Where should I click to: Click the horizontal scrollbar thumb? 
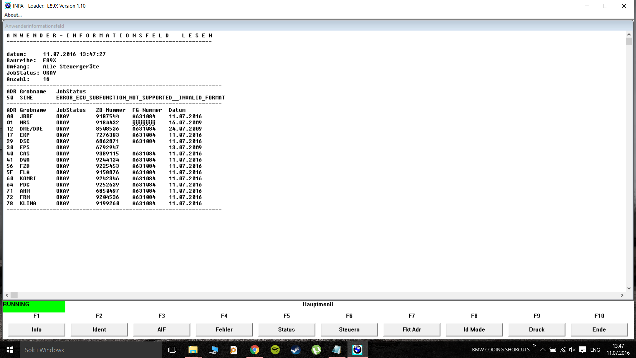[14, 295]
